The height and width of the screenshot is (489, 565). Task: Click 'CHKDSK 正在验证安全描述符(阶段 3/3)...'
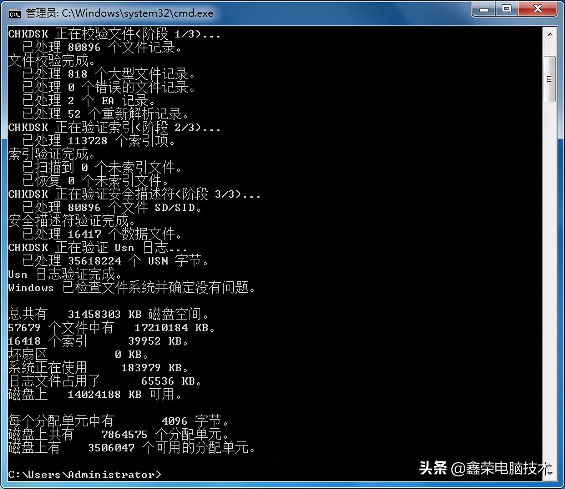click(134, 194)
